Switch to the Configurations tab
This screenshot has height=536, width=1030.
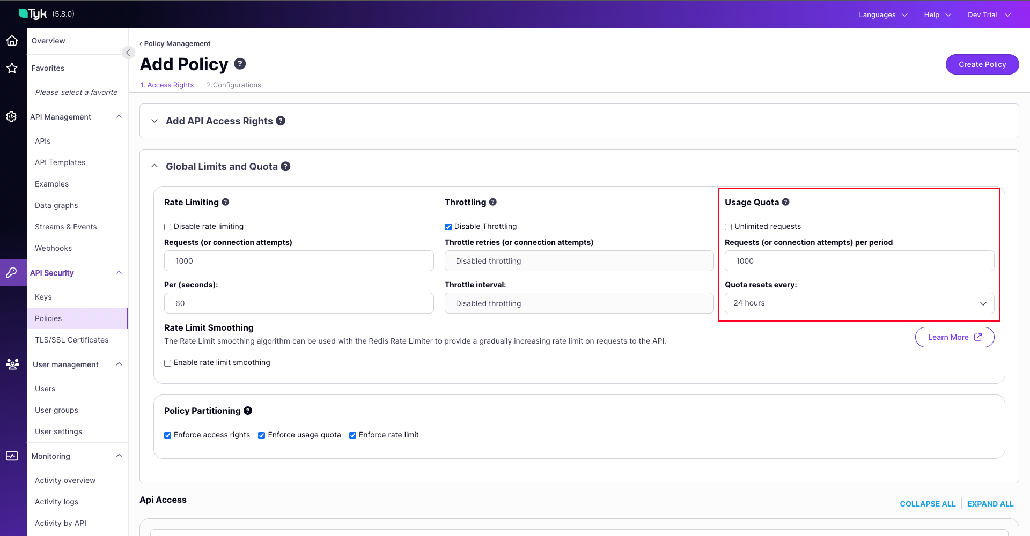pos(233,85)
